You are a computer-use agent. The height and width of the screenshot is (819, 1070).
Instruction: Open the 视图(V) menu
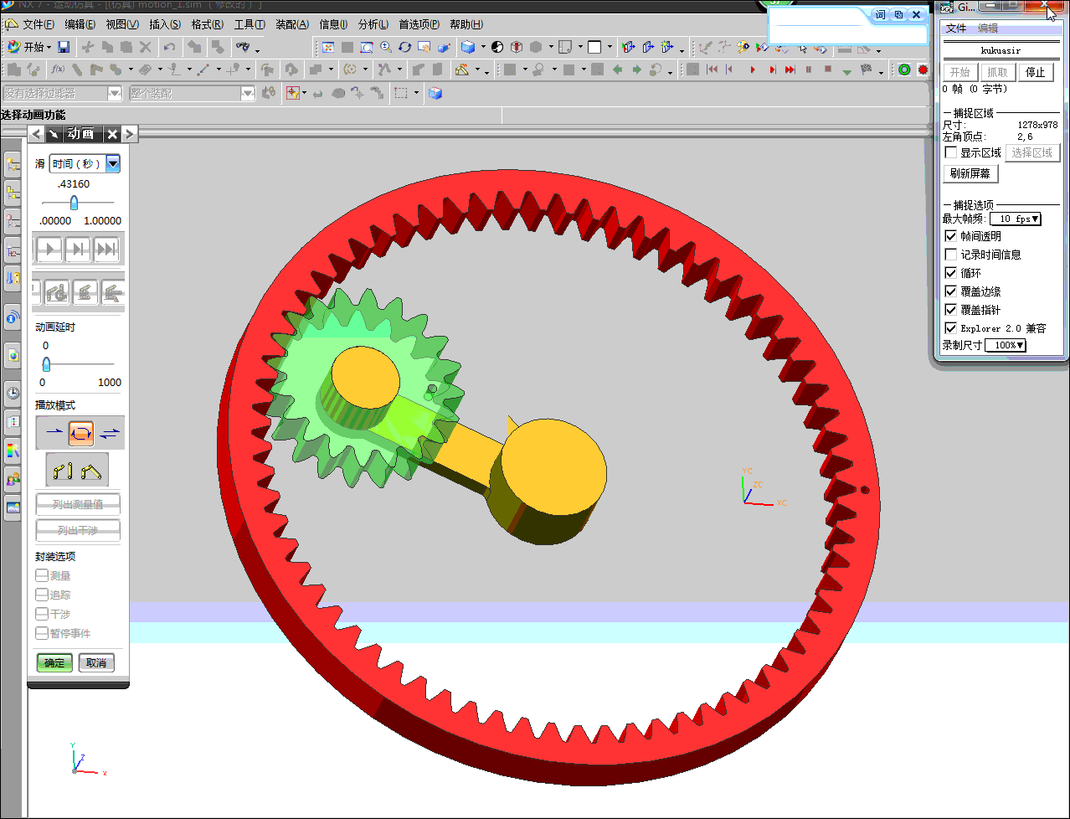tap(122, 24)
